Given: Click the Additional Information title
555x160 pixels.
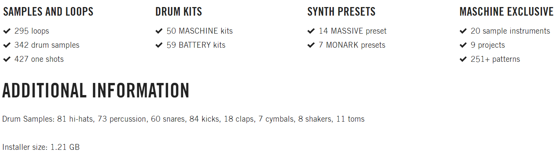Looking at the screenshot, I should [x=96, y=90].
